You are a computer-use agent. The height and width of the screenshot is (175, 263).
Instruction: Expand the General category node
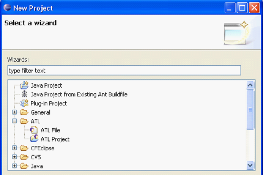tap(15, 112)
